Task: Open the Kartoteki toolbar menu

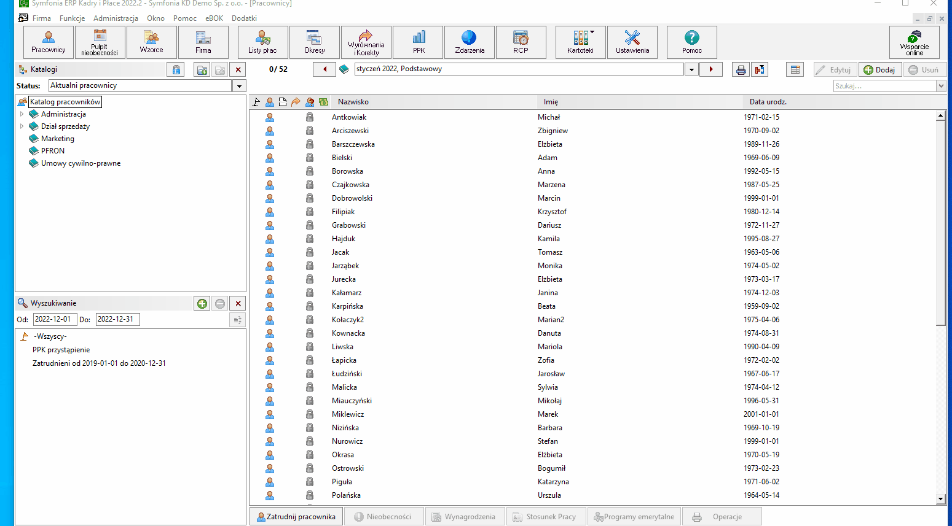Action: (x=581, y=42)
